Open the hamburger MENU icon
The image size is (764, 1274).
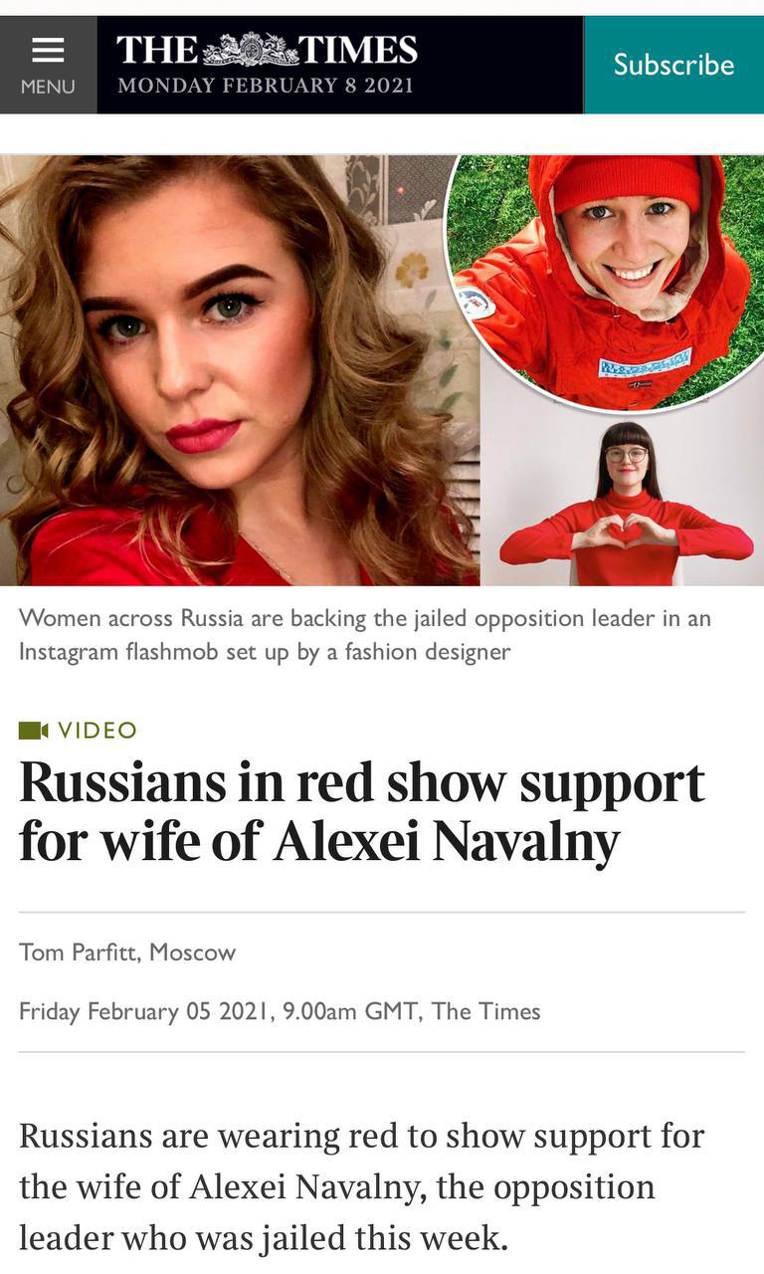point(48,50)
